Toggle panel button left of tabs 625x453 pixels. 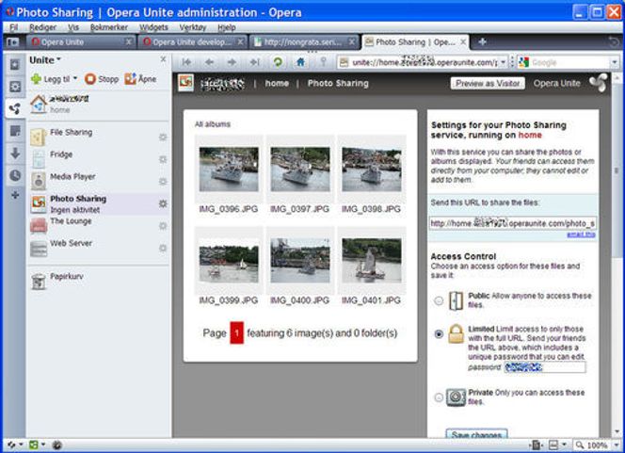pos(12,41)
